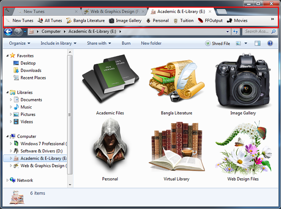Expand the arrow after Academic & E-Library in address bar
281x209 pixels.
120,32
